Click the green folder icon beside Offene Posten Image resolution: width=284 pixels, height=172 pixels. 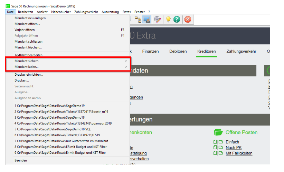point(218,132)
